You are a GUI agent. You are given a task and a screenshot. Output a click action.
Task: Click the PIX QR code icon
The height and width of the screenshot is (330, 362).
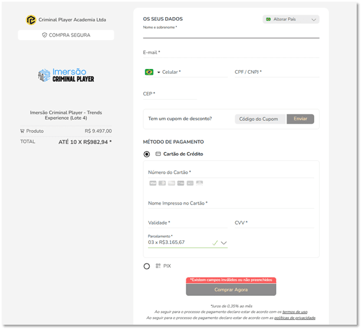point(158,266)
